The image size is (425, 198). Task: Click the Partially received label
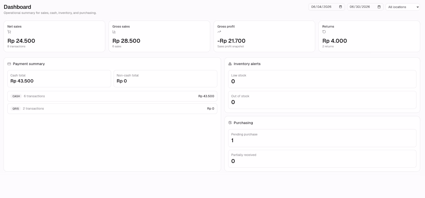pyautogui.click(x=244, y=155)
